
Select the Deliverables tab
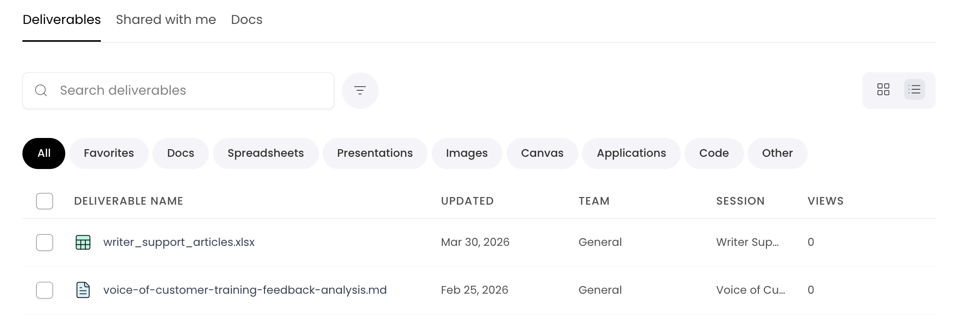(62, 20)
